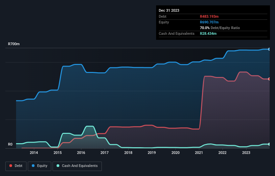275x176 pixels.
Task: Click the 2023 x-axis label
Action: [246, 153]
